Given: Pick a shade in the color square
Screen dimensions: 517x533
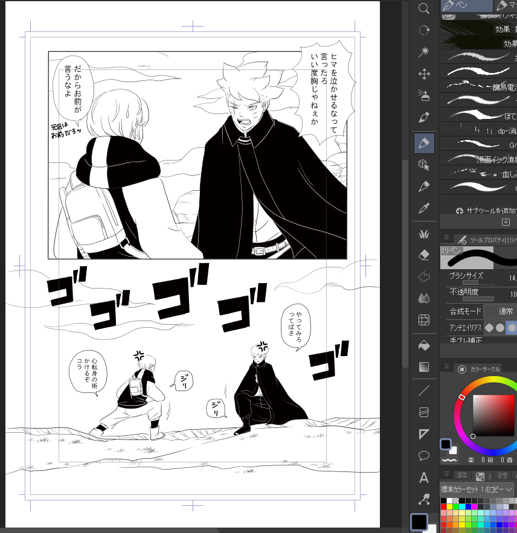Looking at the screenshot, I should point(493,415).
